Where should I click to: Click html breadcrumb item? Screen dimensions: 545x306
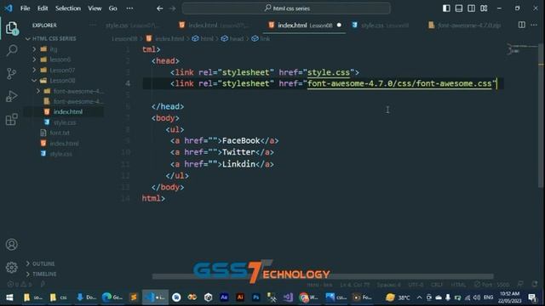click(x=203, y=38)
